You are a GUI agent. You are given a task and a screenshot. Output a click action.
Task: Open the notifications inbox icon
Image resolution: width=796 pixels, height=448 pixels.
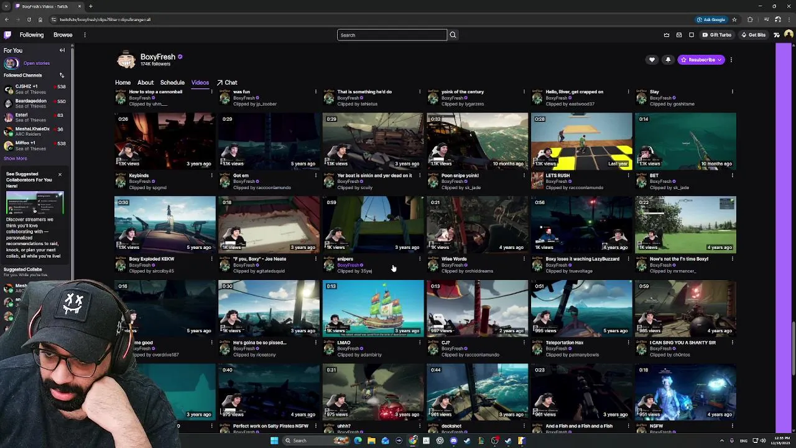(x=679, y=35)
